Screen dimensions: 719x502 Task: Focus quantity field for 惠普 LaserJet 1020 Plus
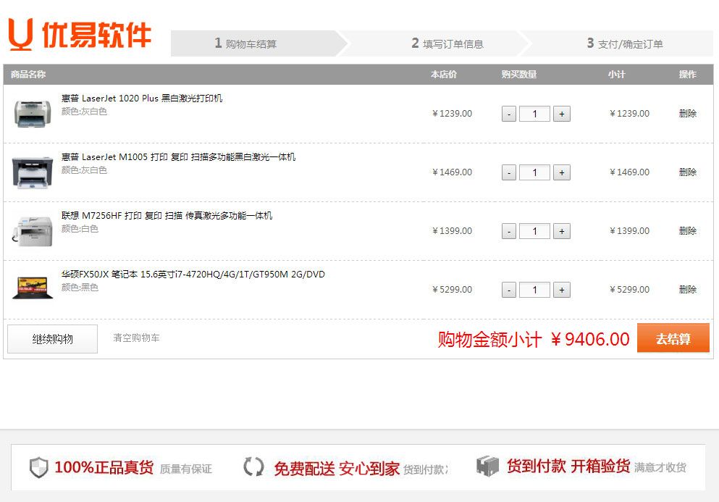click(x=534, y=114)
